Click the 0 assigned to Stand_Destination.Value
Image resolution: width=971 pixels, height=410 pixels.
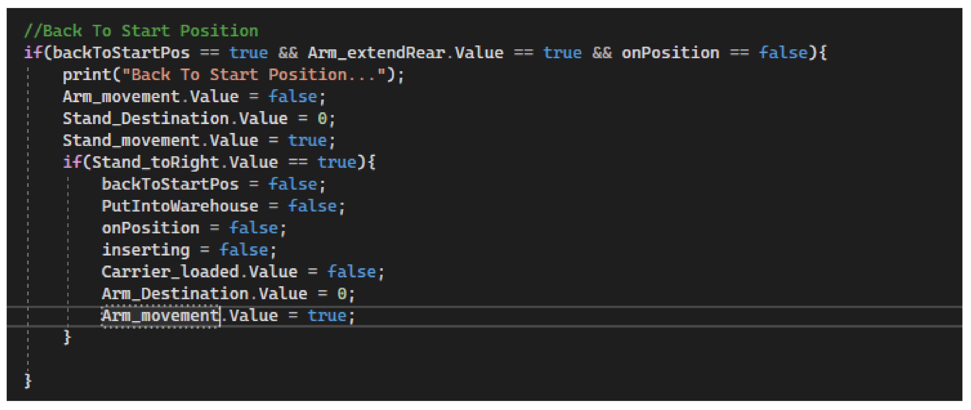click(x=322, y=118)
